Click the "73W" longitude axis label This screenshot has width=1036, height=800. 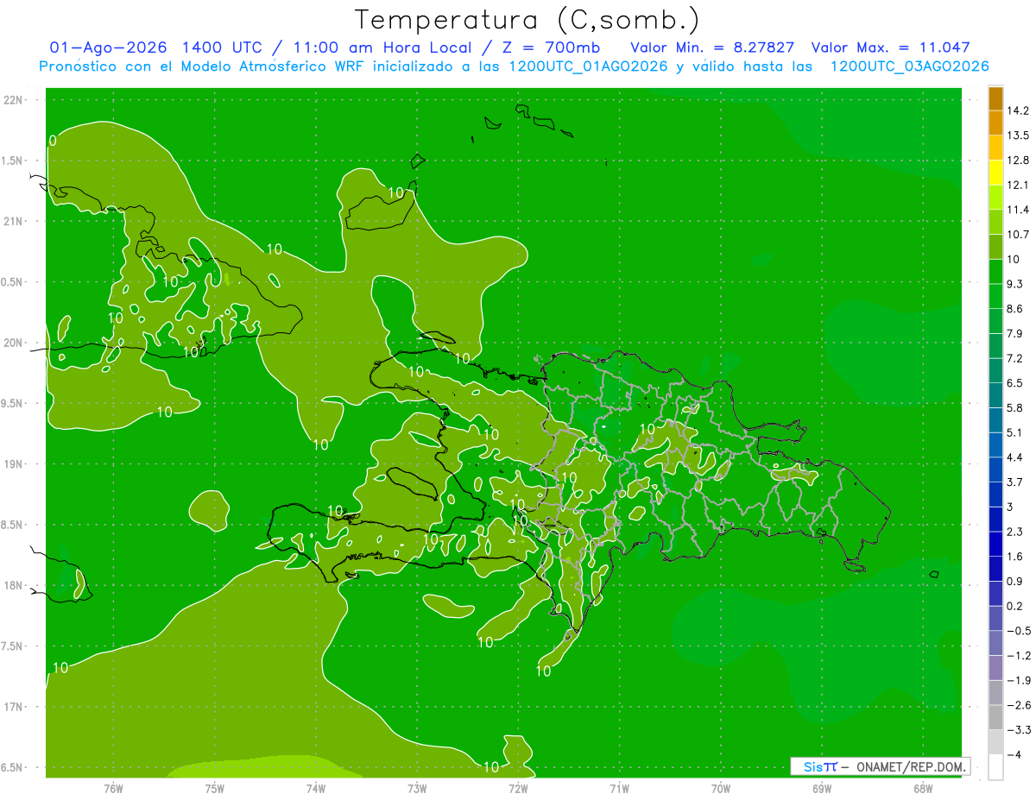pos(417,788)
